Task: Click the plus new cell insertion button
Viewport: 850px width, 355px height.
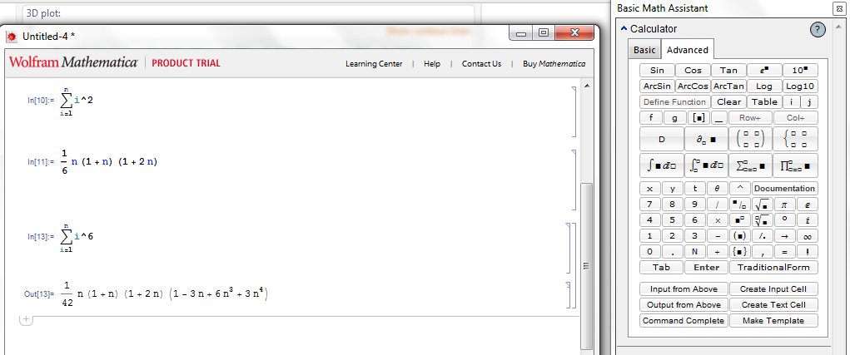Action: [x=26, y=320]
